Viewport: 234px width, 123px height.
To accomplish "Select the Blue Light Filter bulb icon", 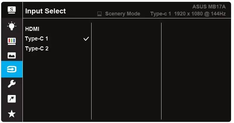I will pyautogui.click(x=12, y=26).
